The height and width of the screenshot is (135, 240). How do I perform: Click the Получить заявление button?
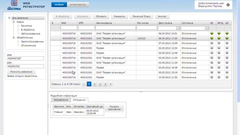[21, 72]
